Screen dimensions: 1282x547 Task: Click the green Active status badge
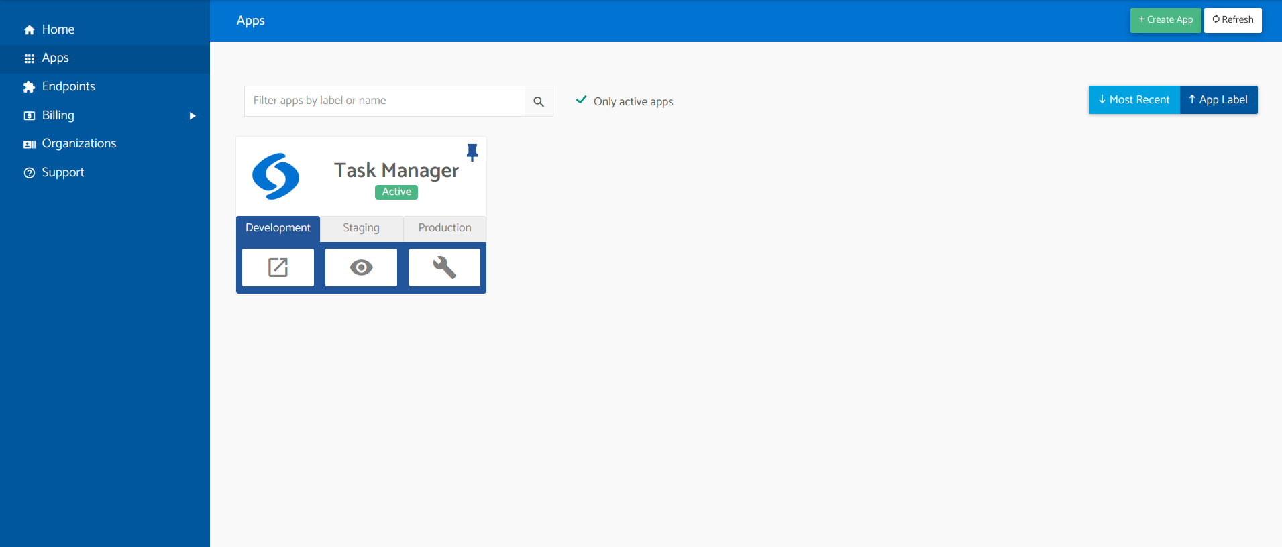tap(396, 192)
